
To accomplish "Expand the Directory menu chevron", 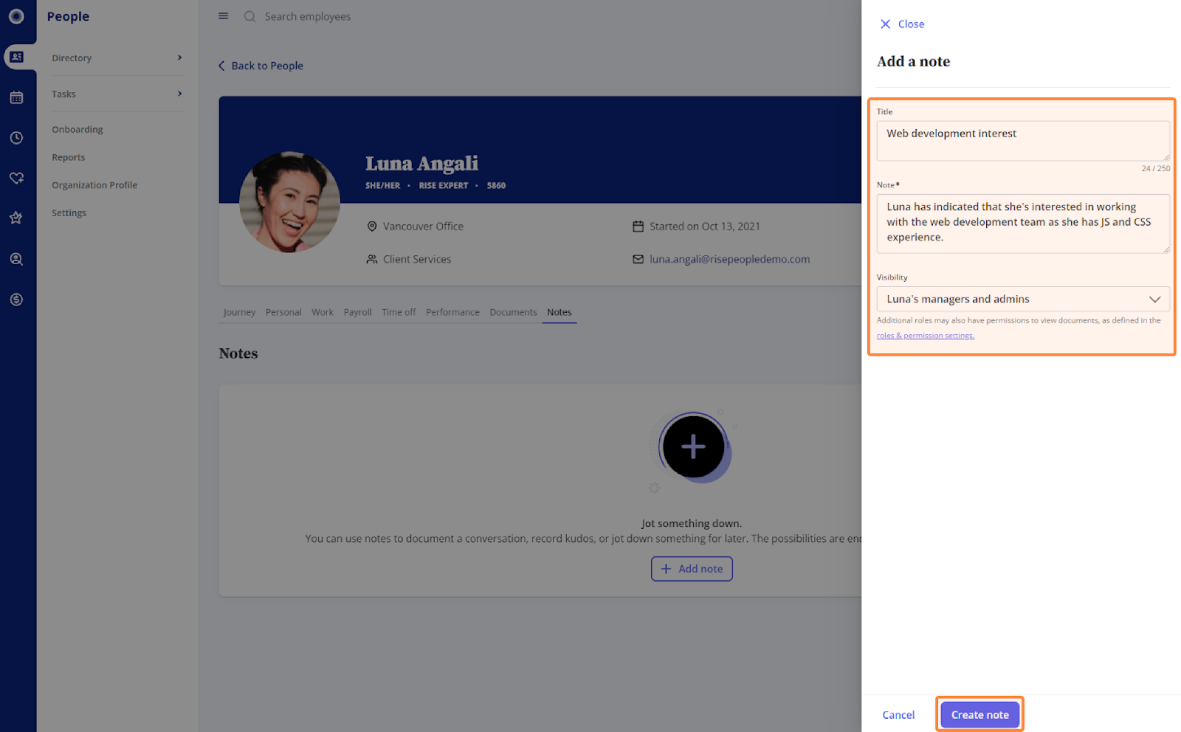I will pyautogui.click(x=179, y=58).
